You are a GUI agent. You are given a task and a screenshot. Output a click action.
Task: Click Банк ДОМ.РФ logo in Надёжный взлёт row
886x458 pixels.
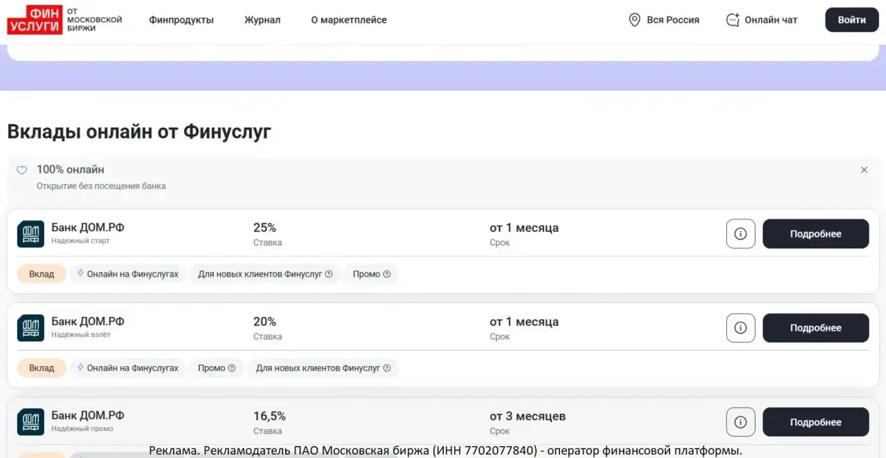(30, 328)
